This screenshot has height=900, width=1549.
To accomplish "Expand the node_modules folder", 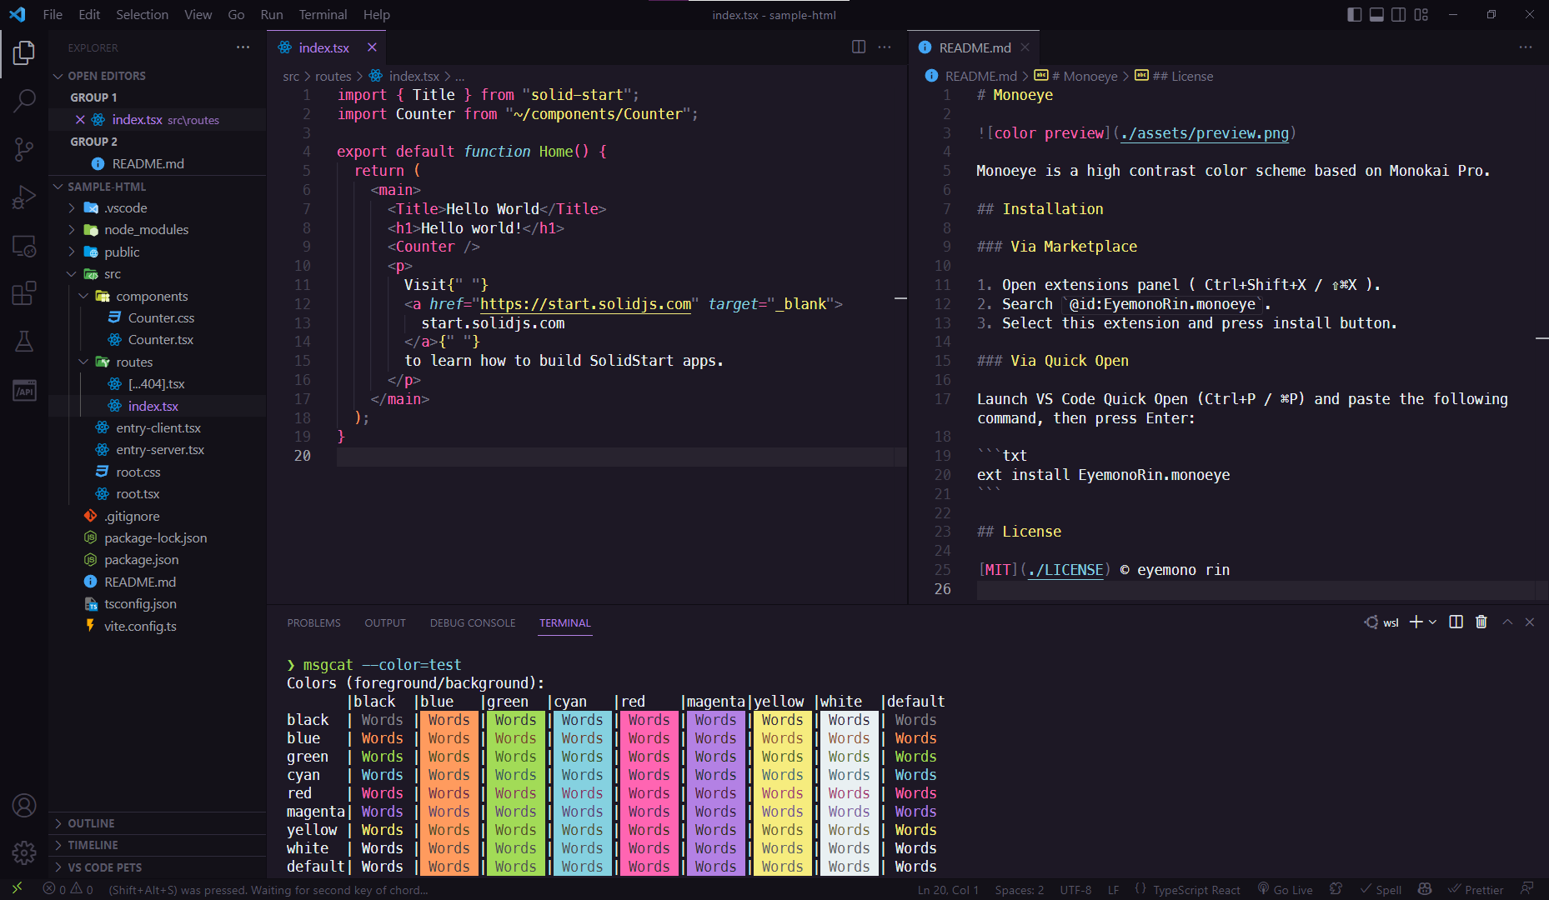I will point(158,230).
